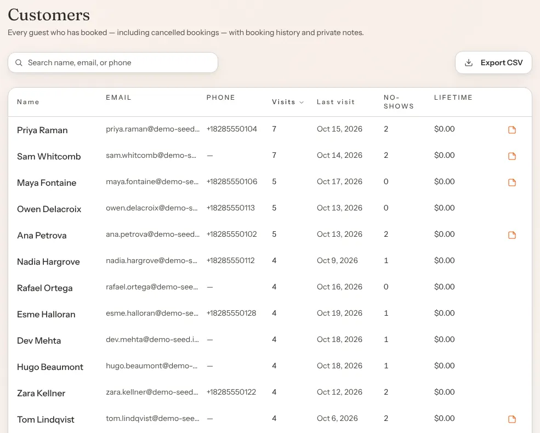Click phone number +18285550102
The width and height of the screenshot is (540, 433).
(232, 235)
